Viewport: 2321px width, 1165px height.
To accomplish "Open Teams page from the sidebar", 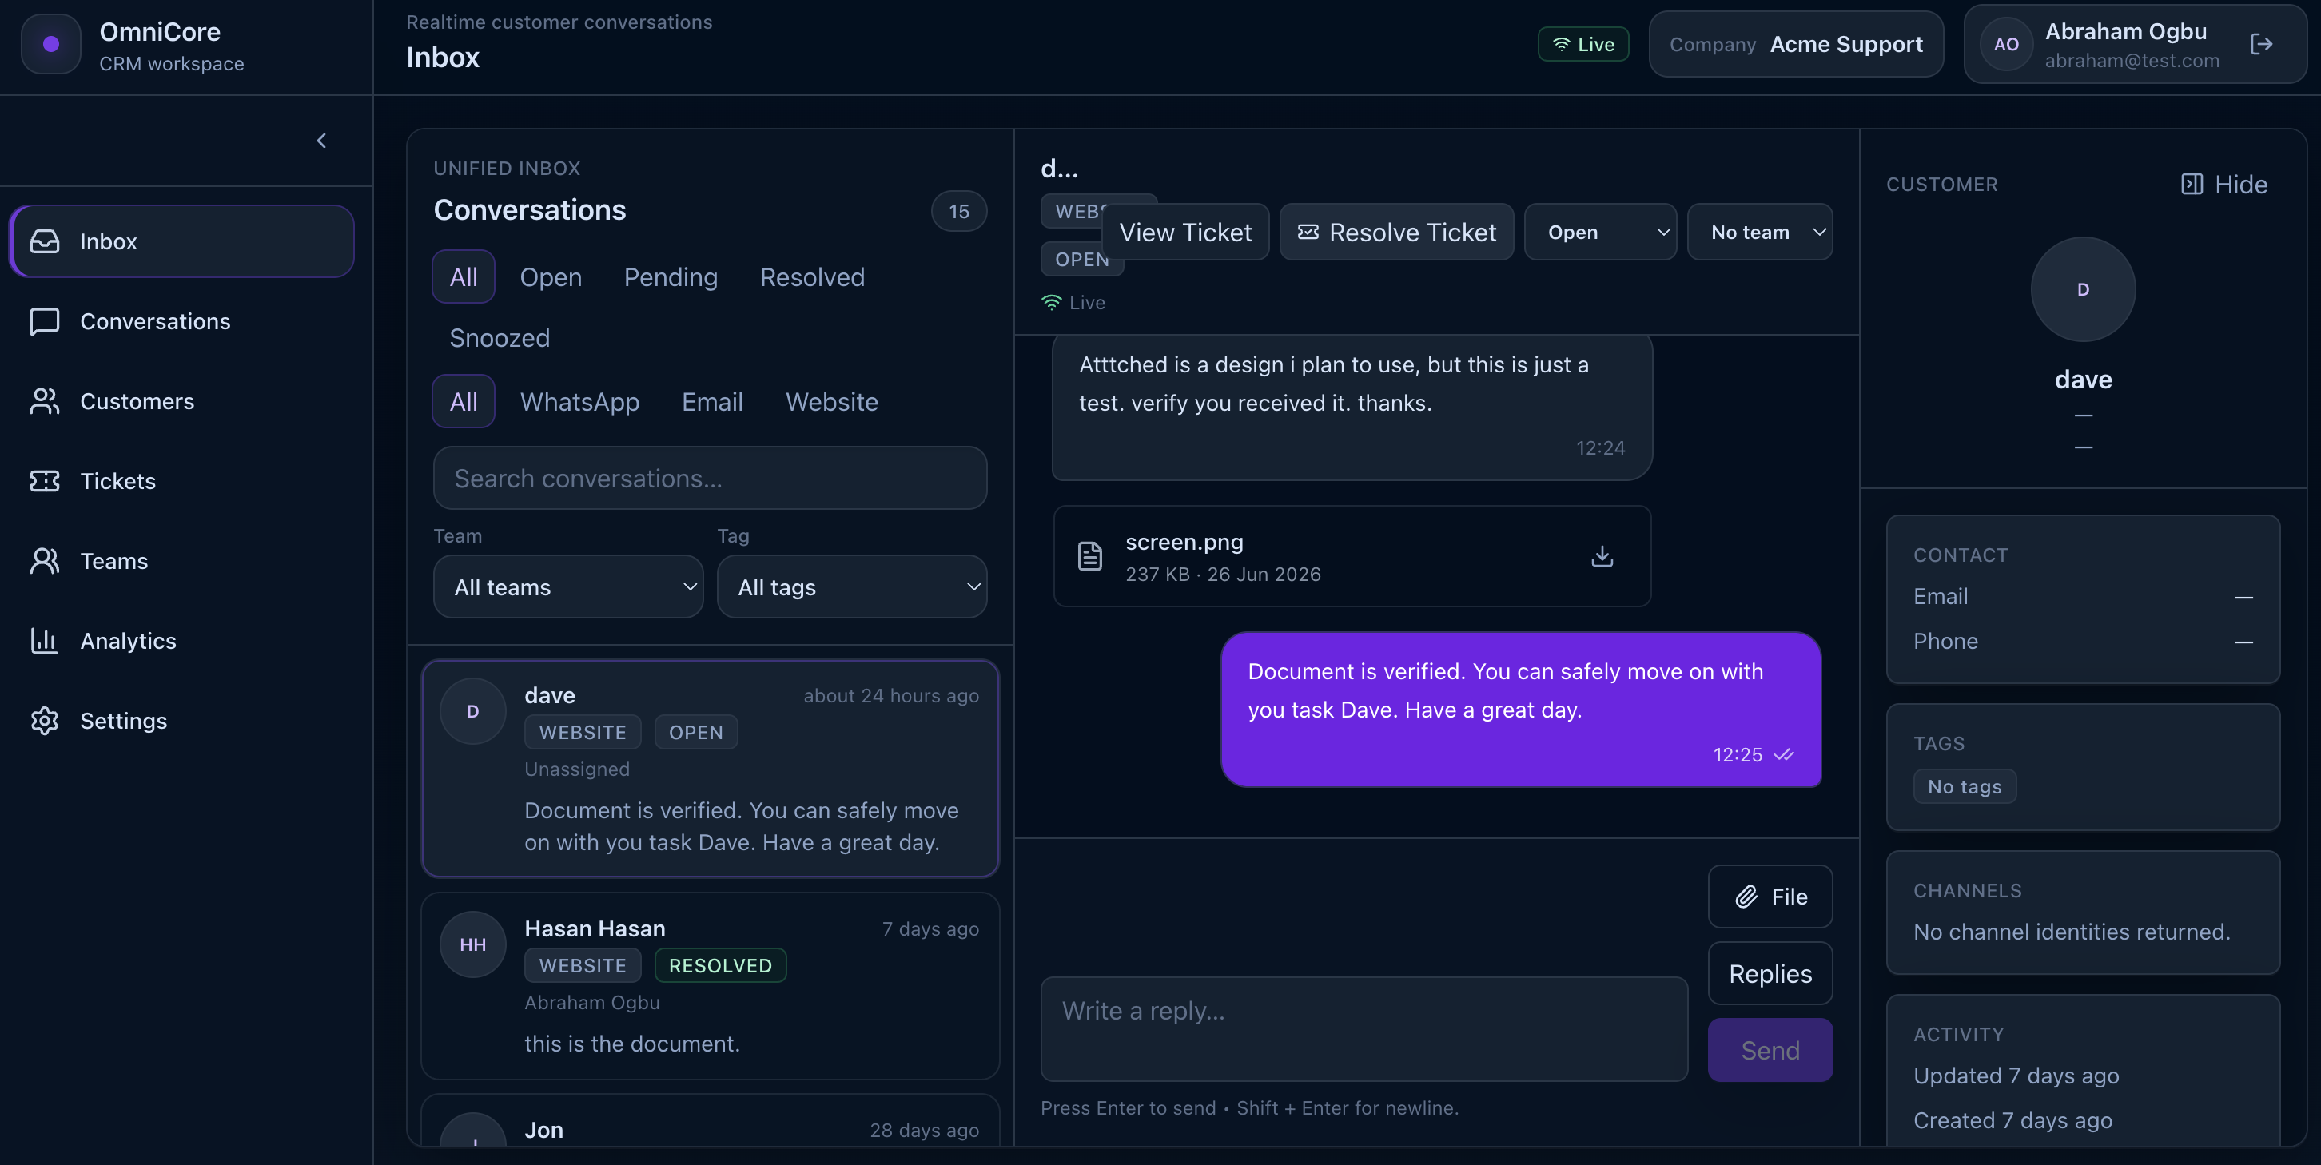I will (x=182, y=560).
